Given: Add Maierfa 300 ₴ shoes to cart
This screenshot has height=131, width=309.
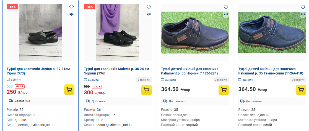Looking at the screenshot, I should point(147,90).
